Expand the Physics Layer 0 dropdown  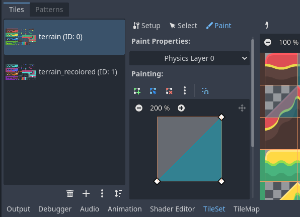pyautogui.click(x=189, y=58)
